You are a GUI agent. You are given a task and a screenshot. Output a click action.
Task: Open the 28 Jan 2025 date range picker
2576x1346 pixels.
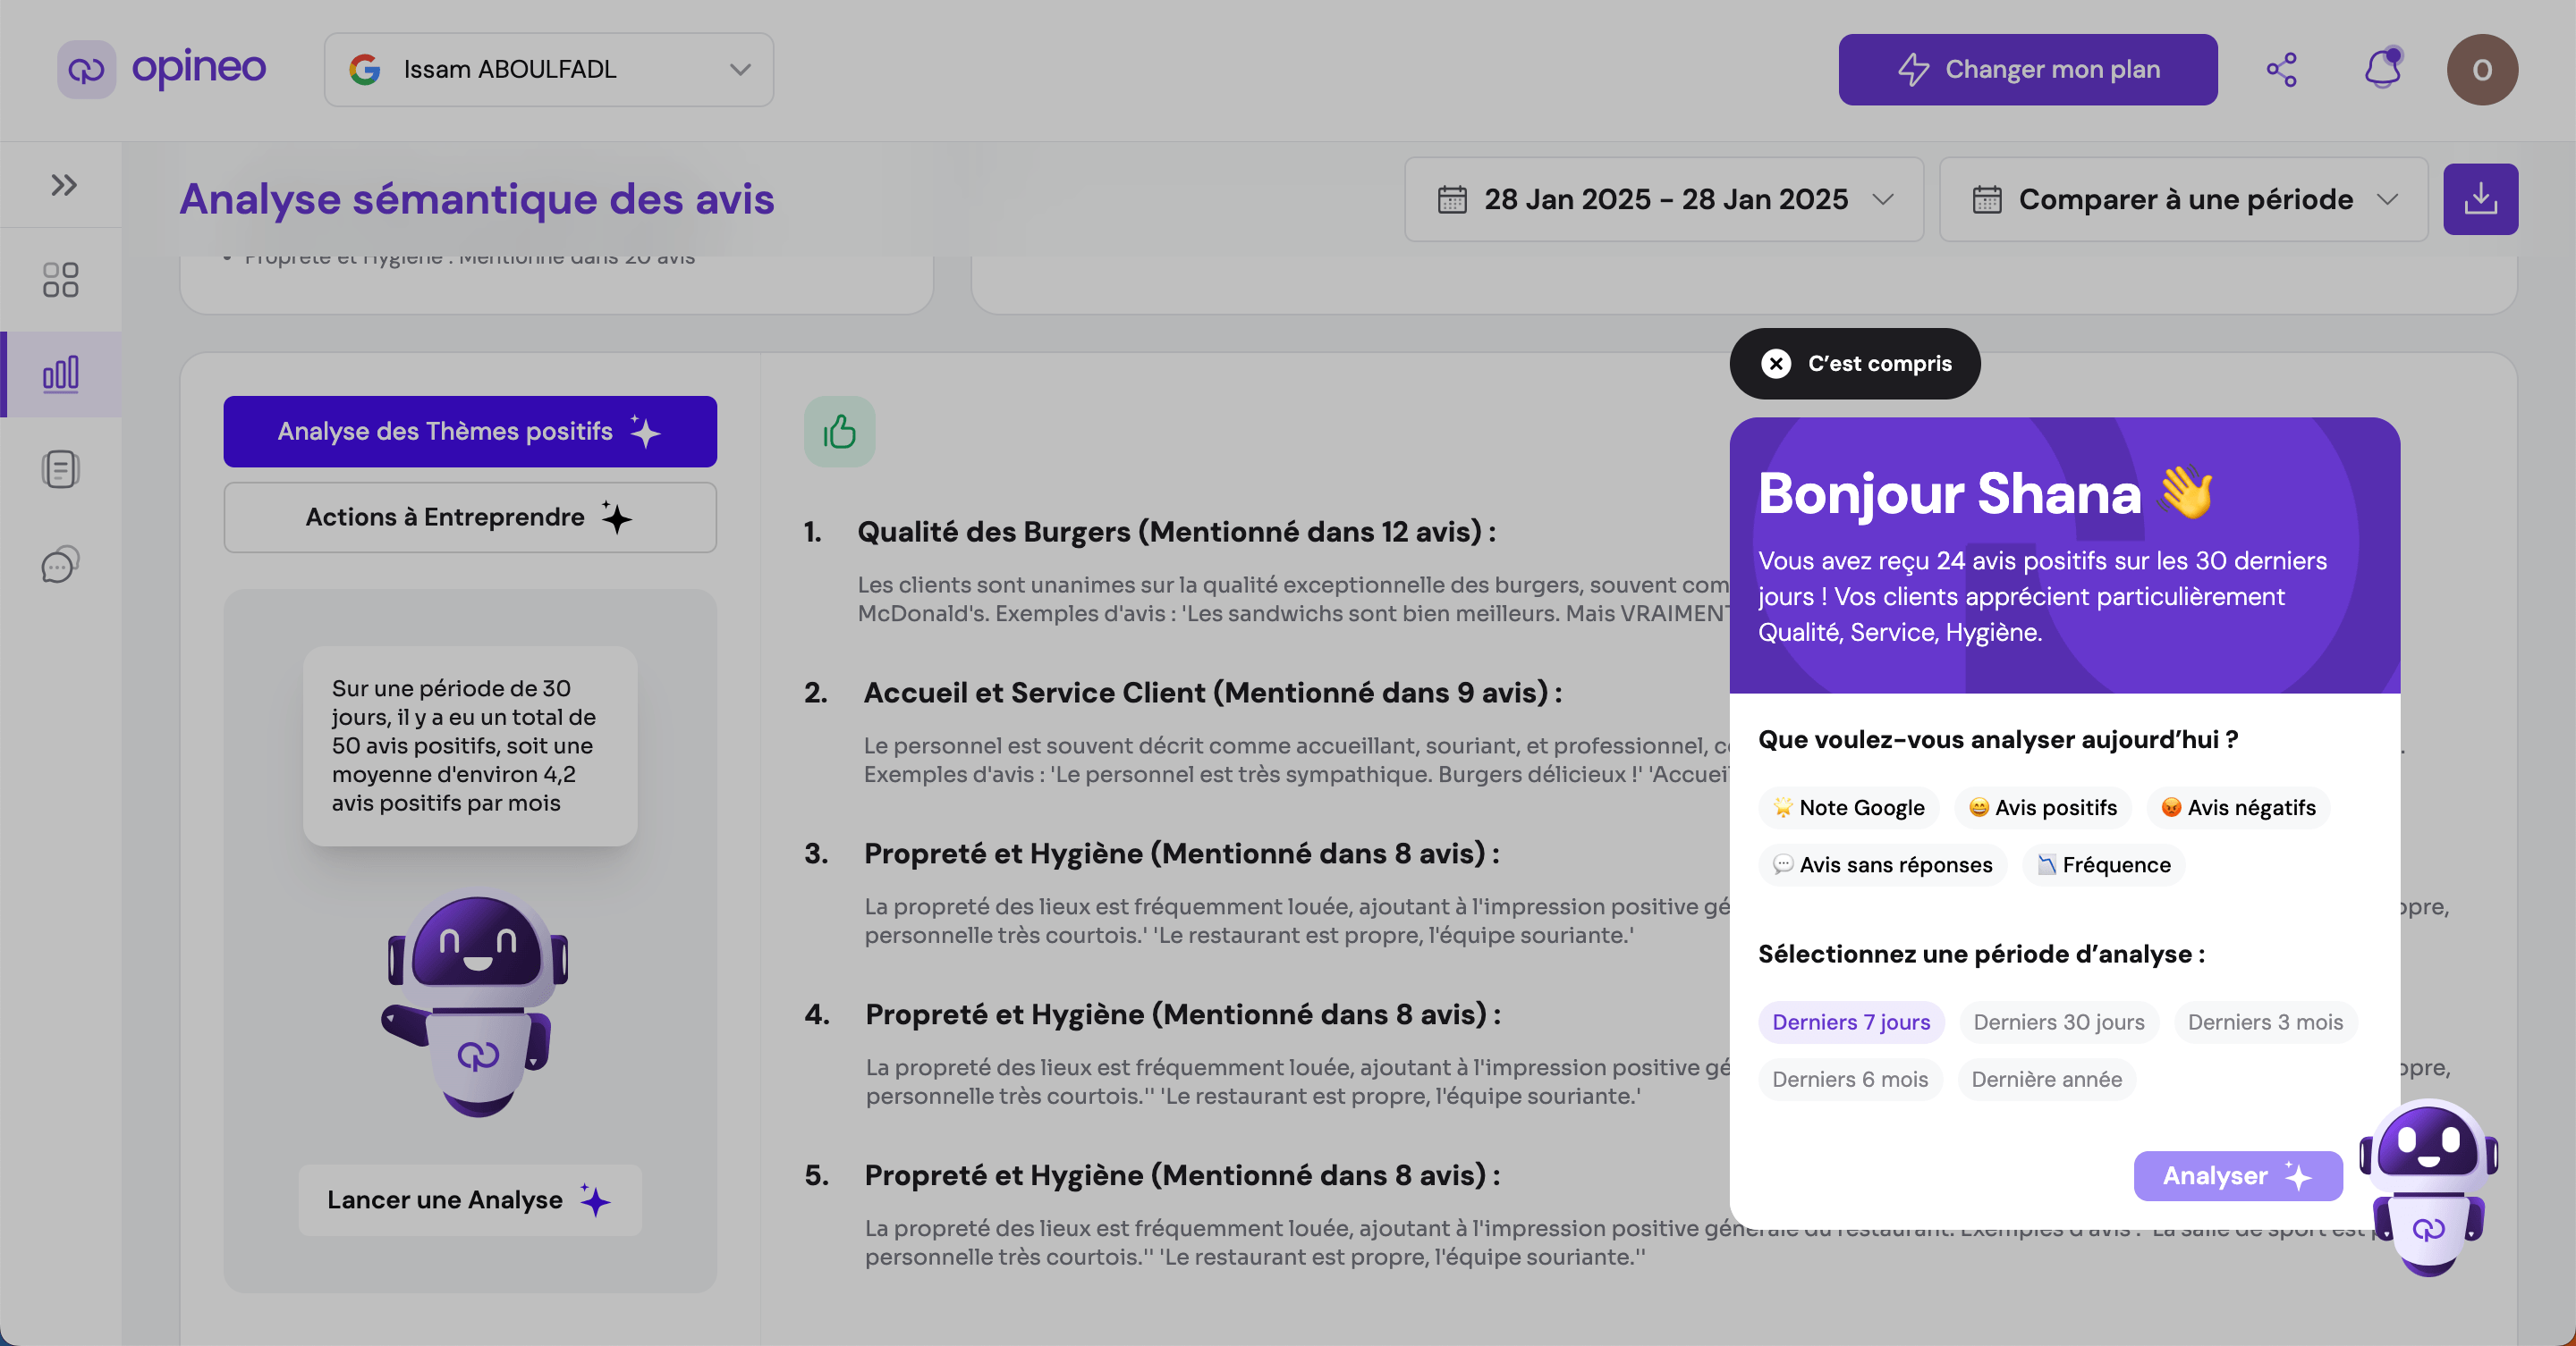(1663, 198)
